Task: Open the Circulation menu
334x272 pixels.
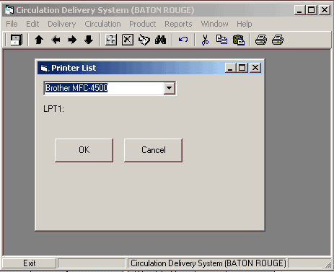Action: tap(102, 24)
